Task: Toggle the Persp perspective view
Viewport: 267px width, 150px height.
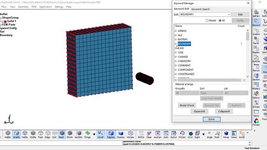Action: coord(226,134)
